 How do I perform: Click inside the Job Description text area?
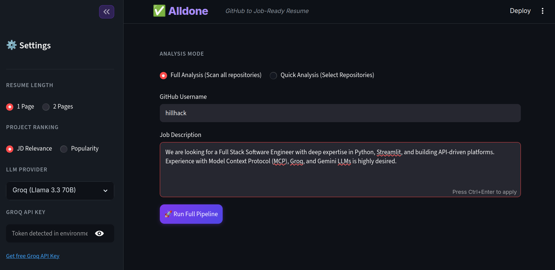click(340, 170)
